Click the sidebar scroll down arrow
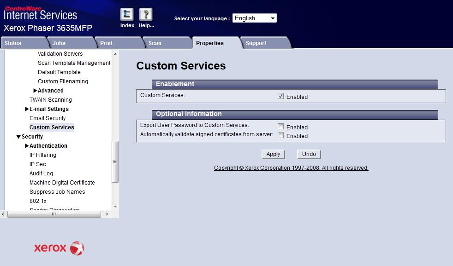 pyautogui.click(x=115, y=206)
